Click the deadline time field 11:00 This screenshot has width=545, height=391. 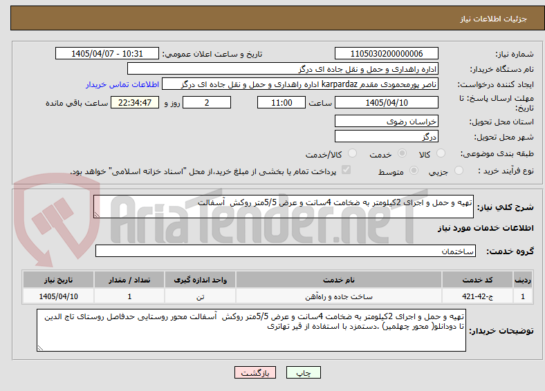click(x=281, y=102)
